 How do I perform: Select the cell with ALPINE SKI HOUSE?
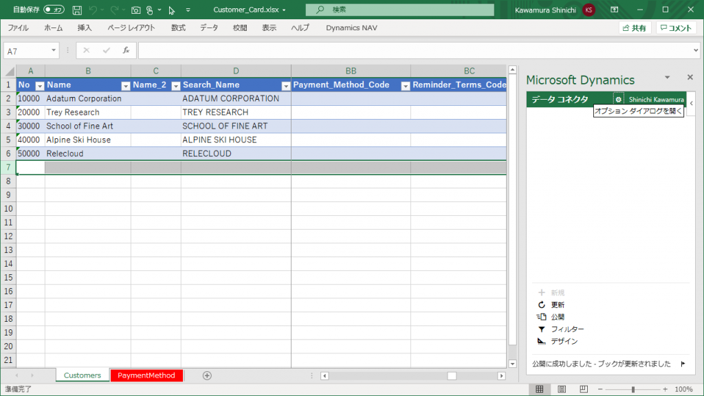coord(236,140)
